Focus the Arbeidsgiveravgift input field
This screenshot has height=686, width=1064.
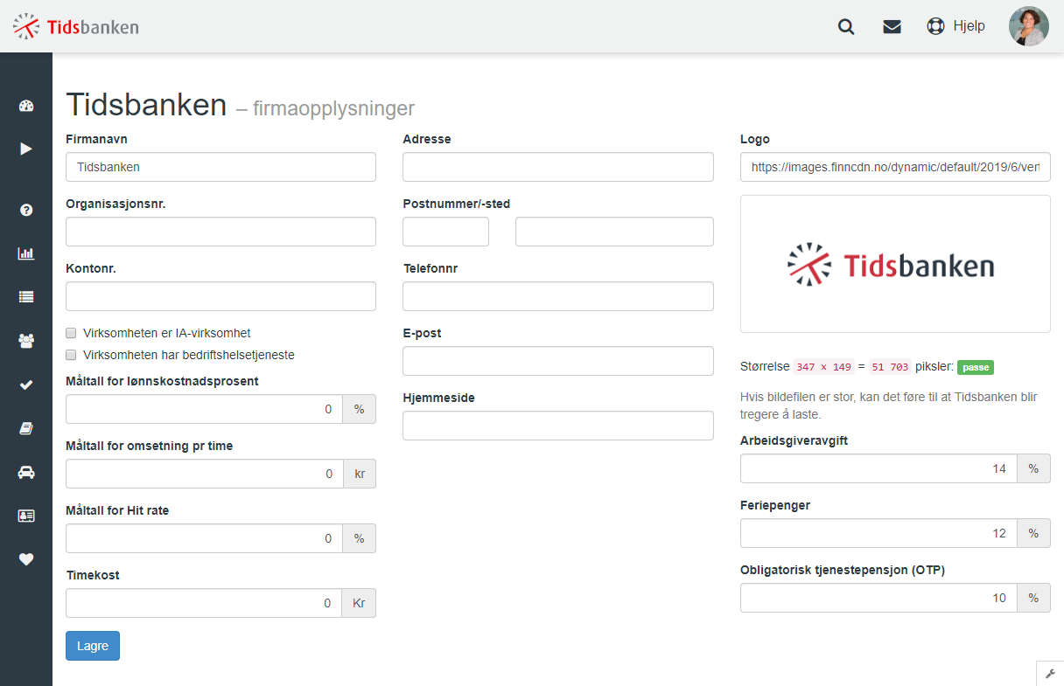coord(878,468)
